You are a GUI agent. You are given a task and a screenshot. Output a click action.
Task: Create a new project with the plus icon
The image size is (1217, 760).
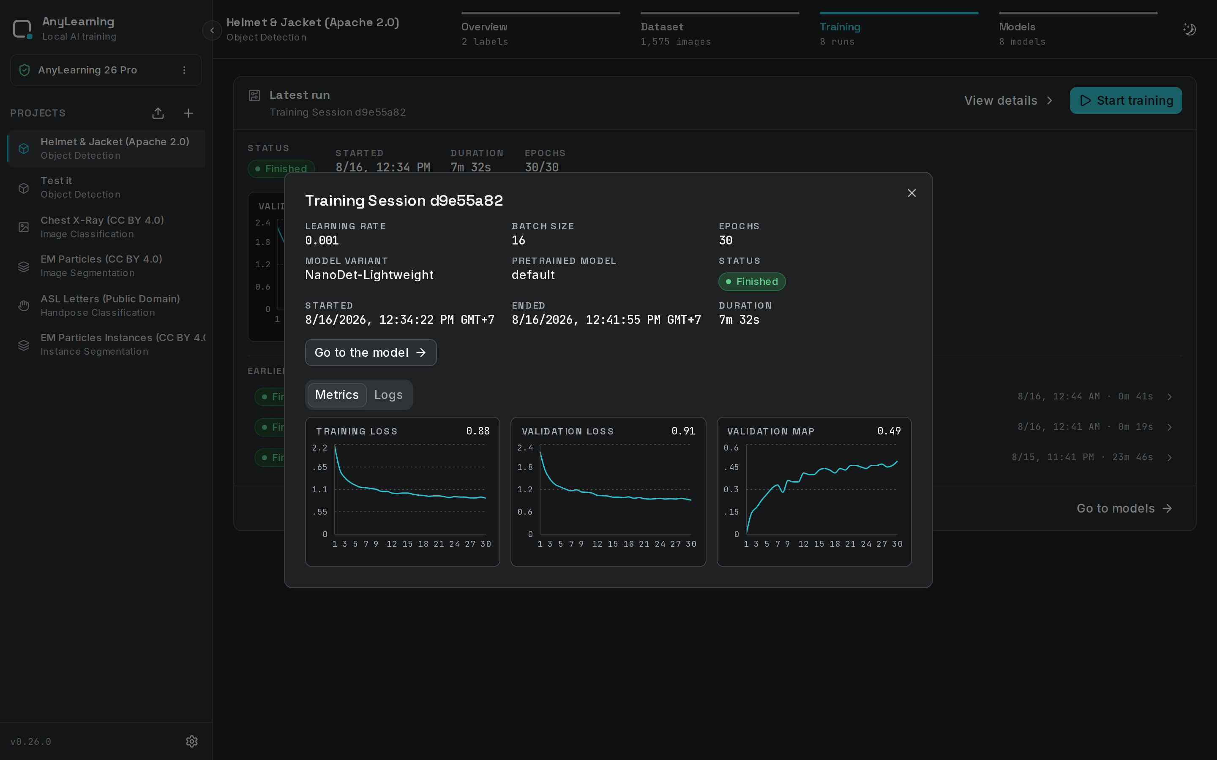(188, 113)
